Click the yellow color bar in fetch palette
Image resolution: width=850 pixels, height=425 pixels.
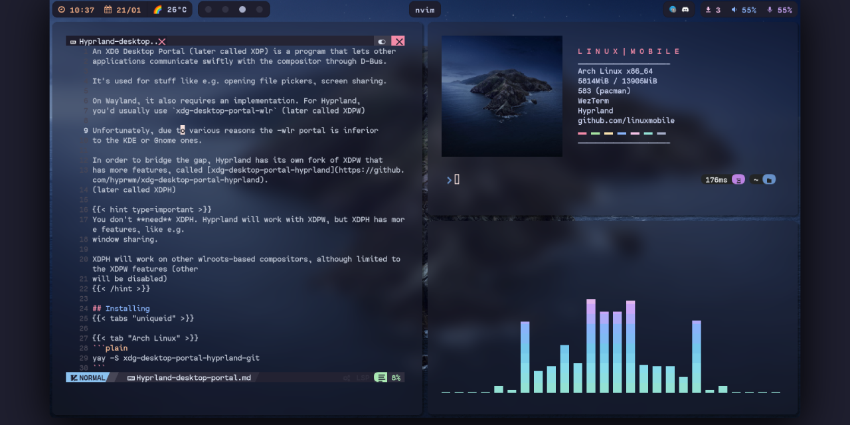608,133
